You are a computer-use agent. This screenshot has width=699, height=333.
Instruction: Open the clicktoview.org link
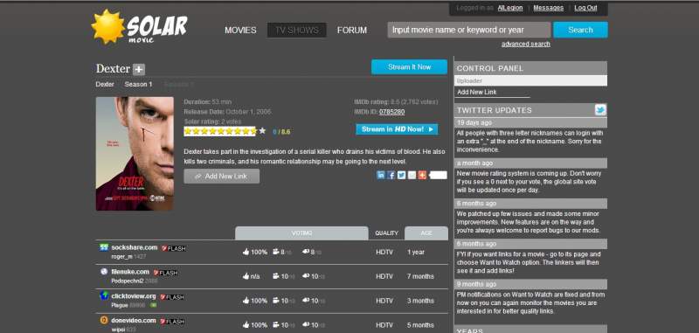[x=134, y=296]
